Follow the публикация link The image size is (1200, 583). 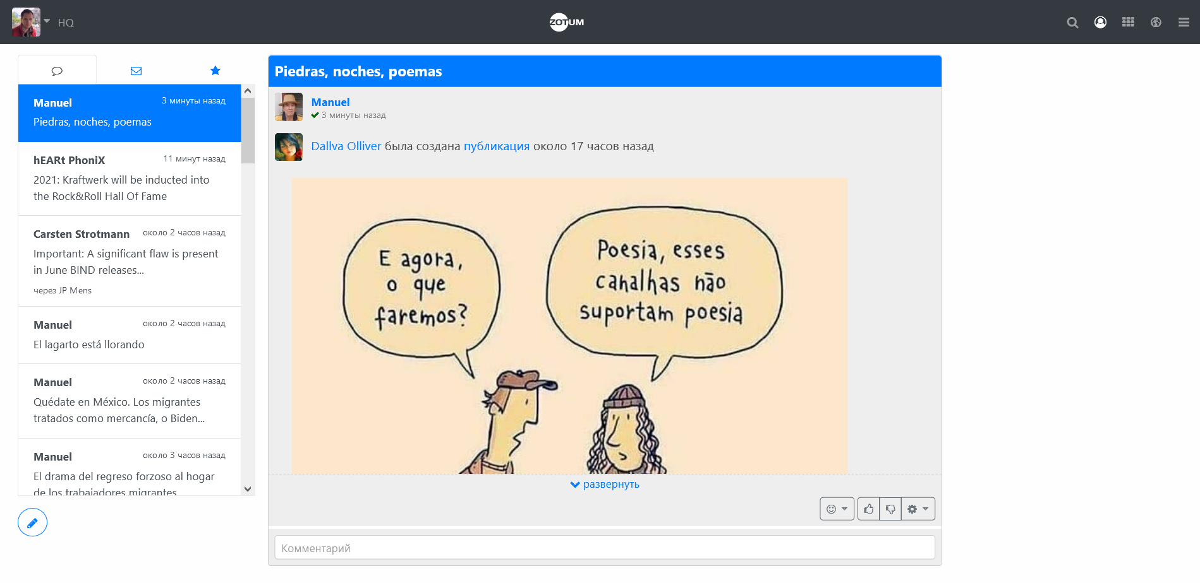point(496,146)
